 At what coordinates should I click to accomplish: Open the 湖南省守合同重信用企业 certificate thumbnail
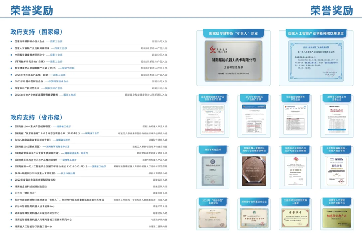point(254,218)
